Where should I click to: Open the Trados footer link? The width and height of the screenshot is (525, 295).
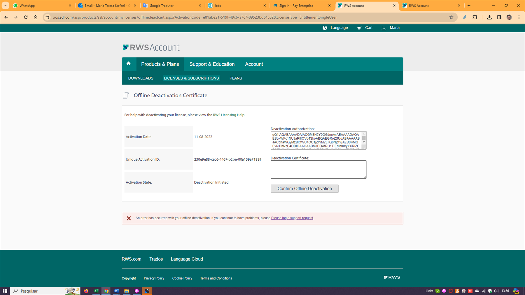coord(156,259)
